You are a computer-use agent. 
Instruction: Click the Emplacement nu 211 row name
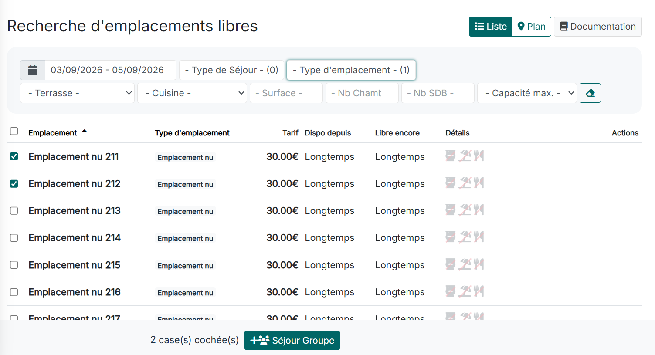pos(74,157)
